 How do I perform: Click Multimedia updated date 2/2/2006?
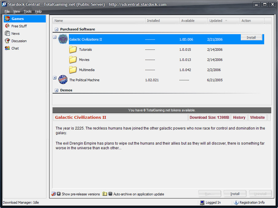click(214, 70)
